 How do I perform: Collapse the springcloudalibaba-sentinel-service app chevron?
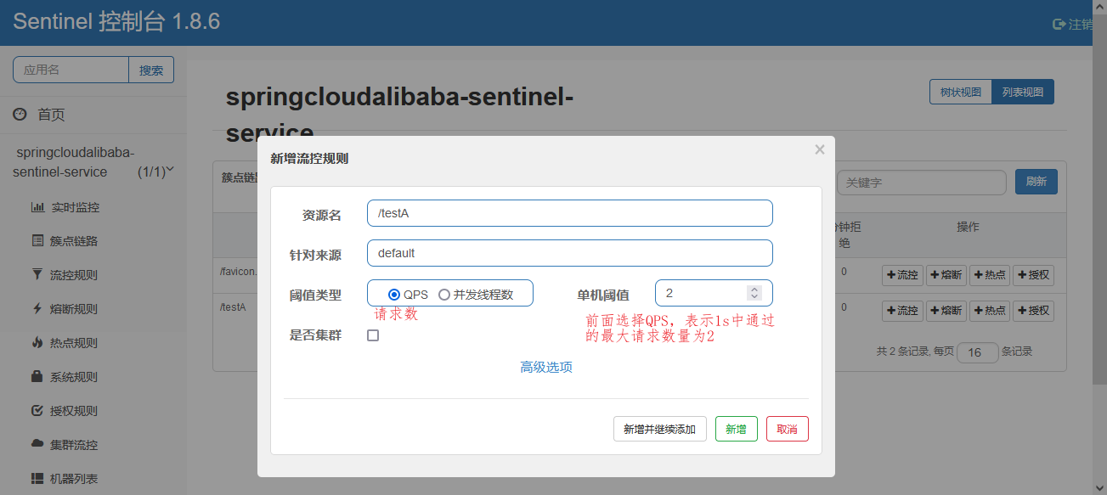[170, 170]
